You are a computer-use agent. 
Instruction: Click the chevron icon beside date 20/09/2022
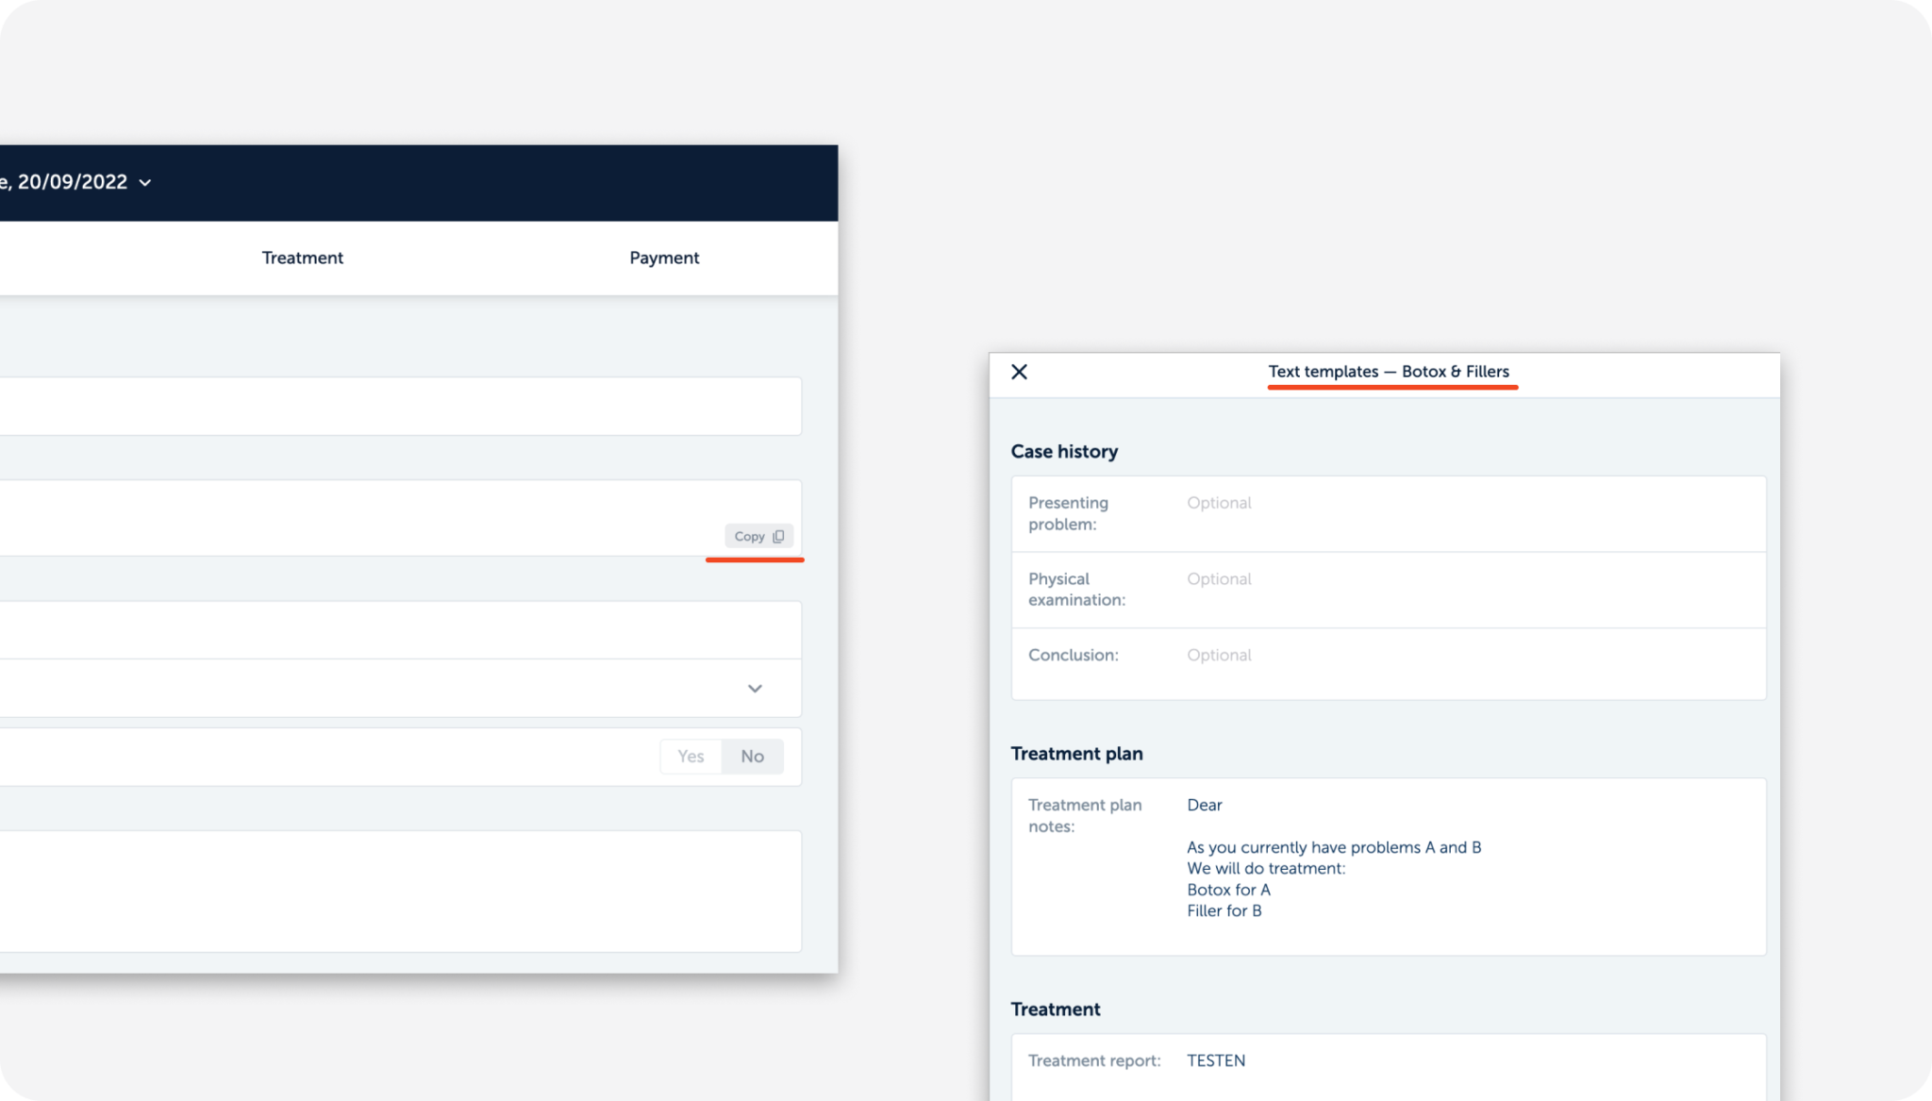pyautogui.click(x=146, y=182)
